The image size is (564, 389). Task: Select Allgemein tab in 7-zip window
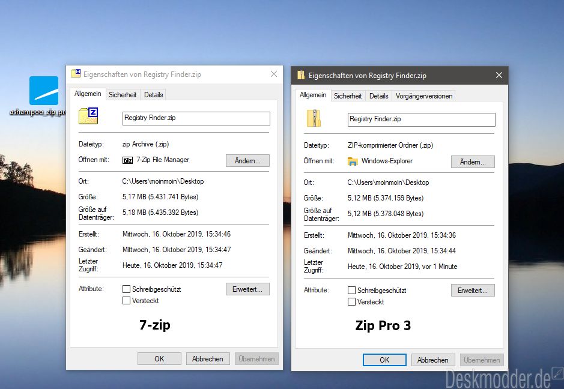coord(88,94)
